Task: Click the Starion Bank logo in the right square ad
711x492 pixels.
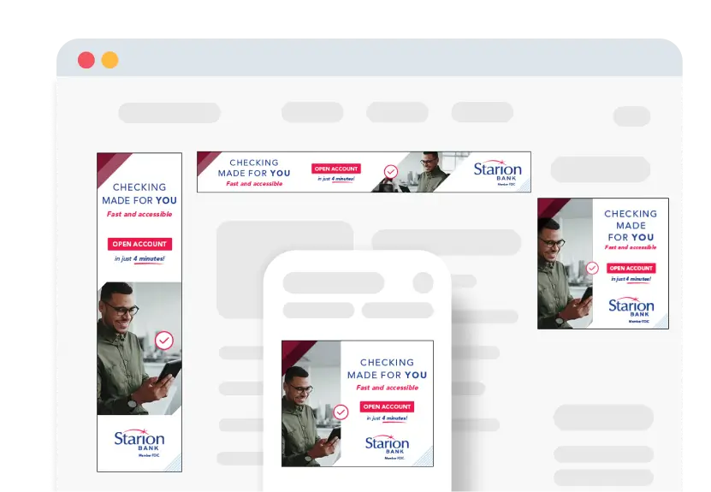Action: pyautogui.click(x=631, y=310)
